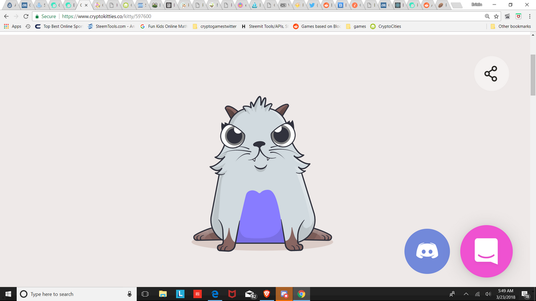Open the Chrome three-dot menu
The image size is (536, 301).
click(530, 16)
